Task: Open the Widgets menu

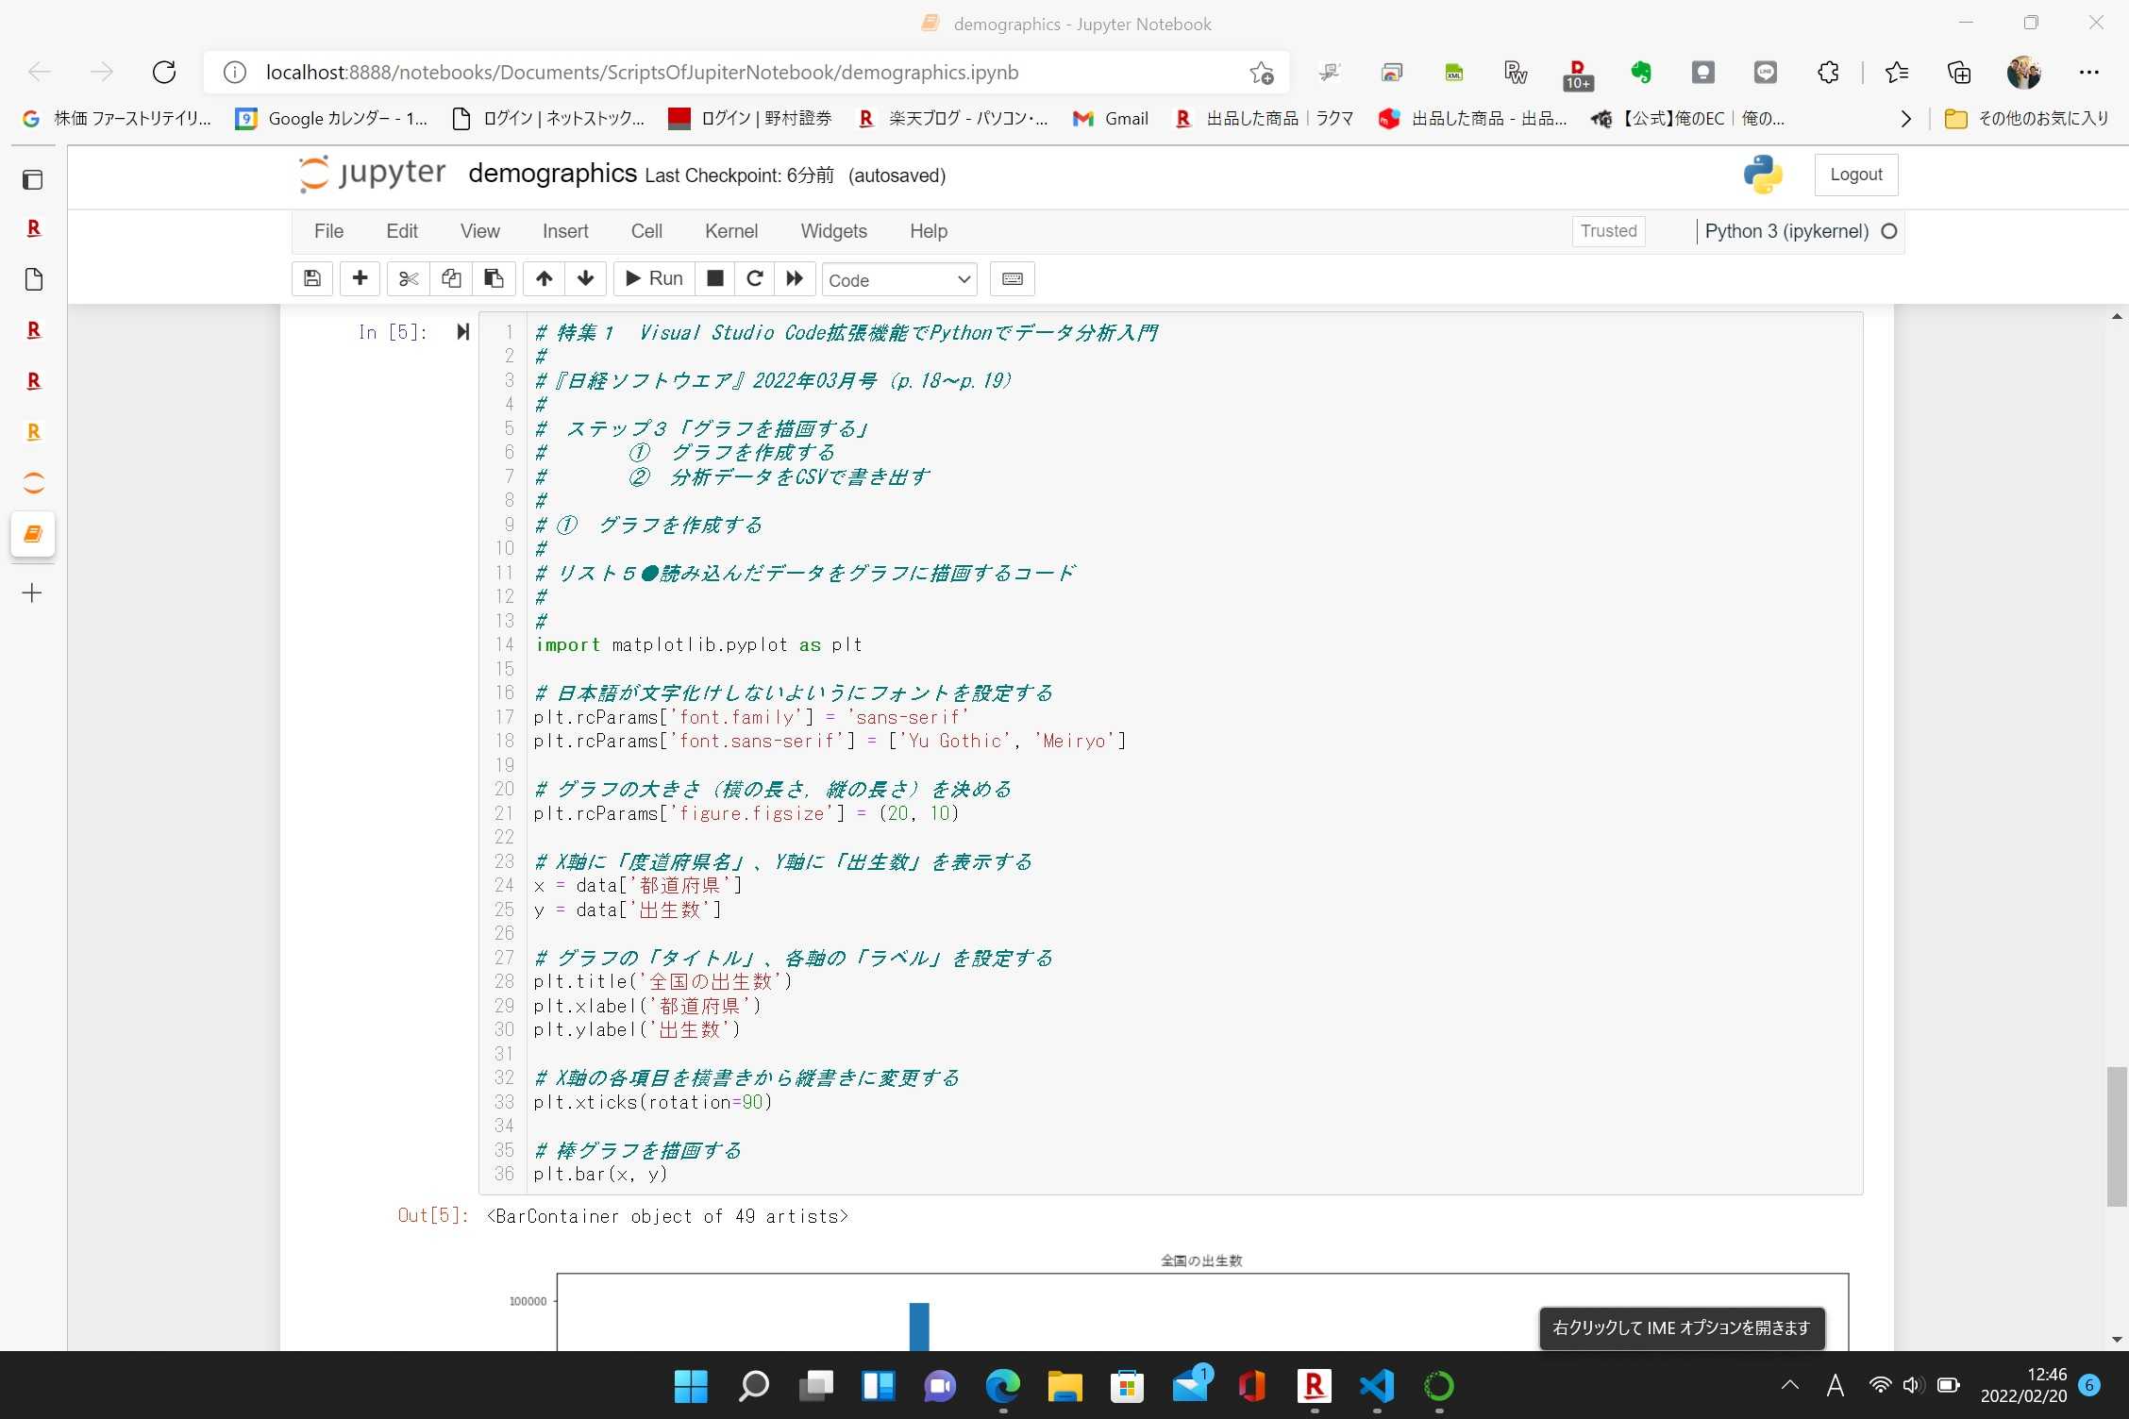Action: point(833,231)
